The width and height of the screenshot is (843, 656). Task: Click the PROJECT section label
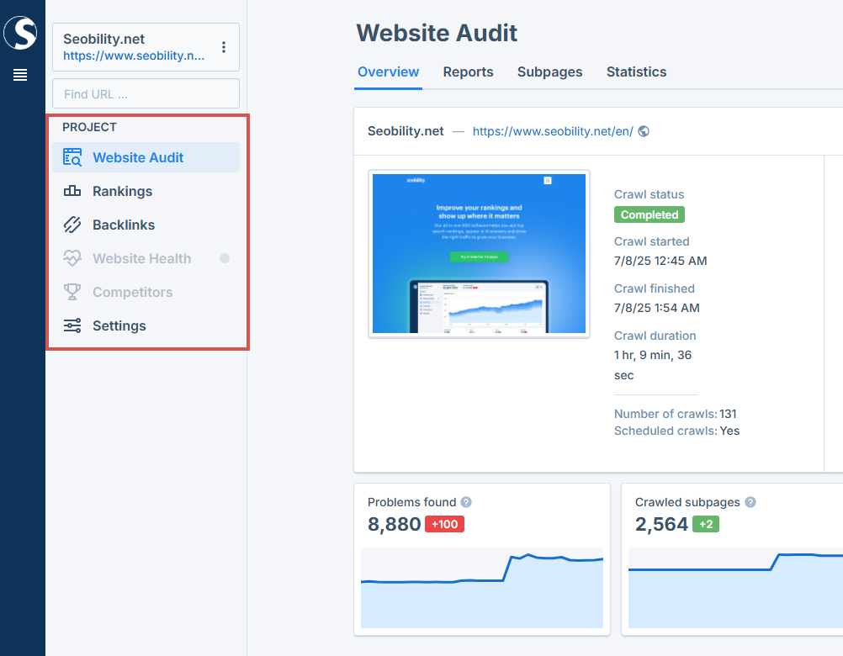[x=89, y=127]
